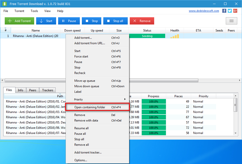Image resolution: width=242 pixels, height=164 pixels.
Task: Select Recheck from the context menu
Action: 80,73
